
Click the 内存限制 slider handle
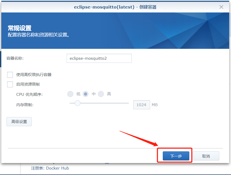click(77, 103)
